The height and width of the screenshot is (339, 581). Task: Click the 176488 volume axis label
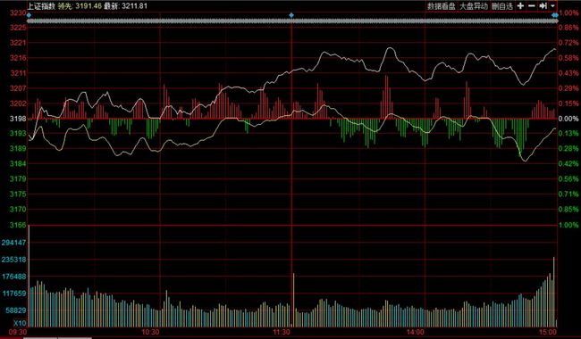click(x=14, y=277)
